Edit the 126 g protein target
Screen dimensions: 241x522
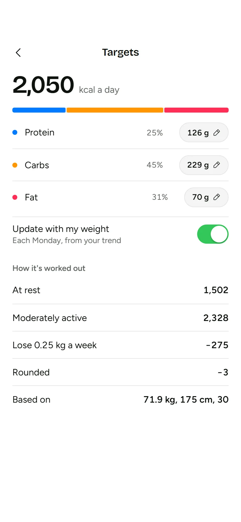[204, 132]
